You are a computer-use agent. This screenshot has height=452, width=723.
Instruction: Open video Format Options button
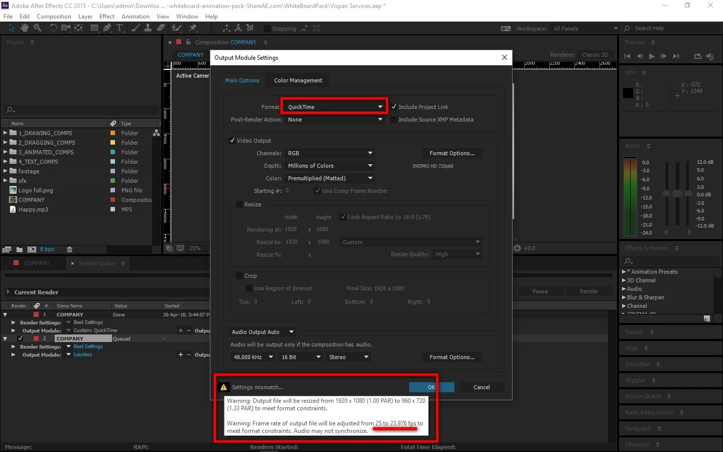(x=452, y=153)
